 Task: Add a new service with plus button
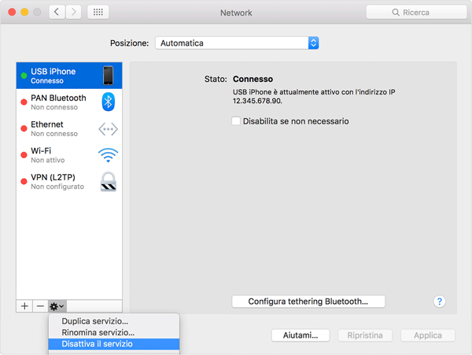(24, 305)
